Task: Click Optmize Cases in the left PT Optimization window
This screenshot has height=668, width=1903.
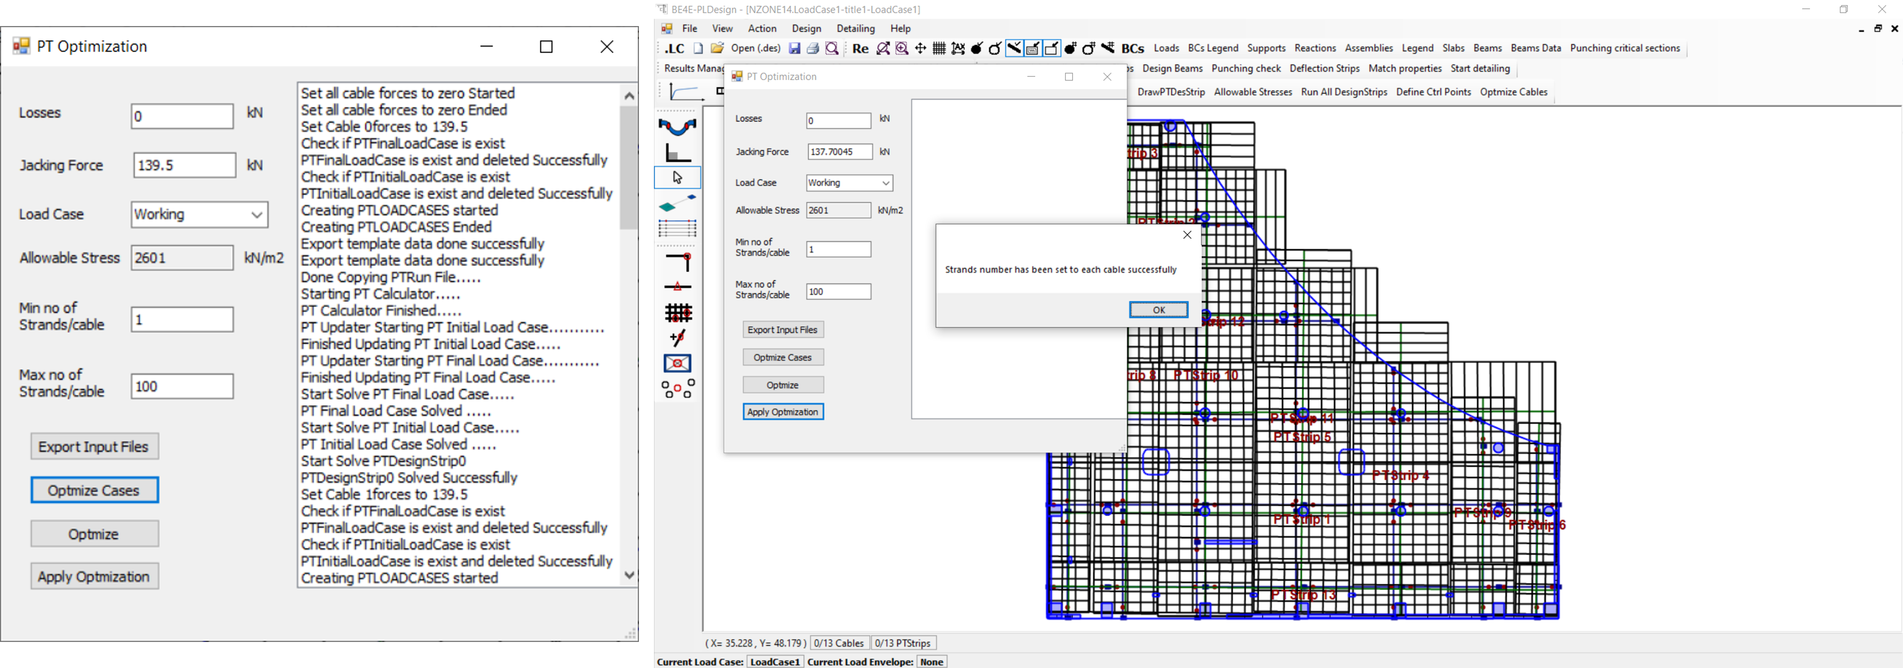Action: coord(94,490)
